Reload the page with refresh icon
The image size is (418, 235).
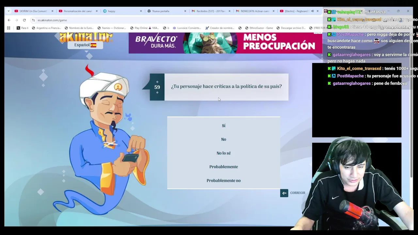click(x=24, y=20)
